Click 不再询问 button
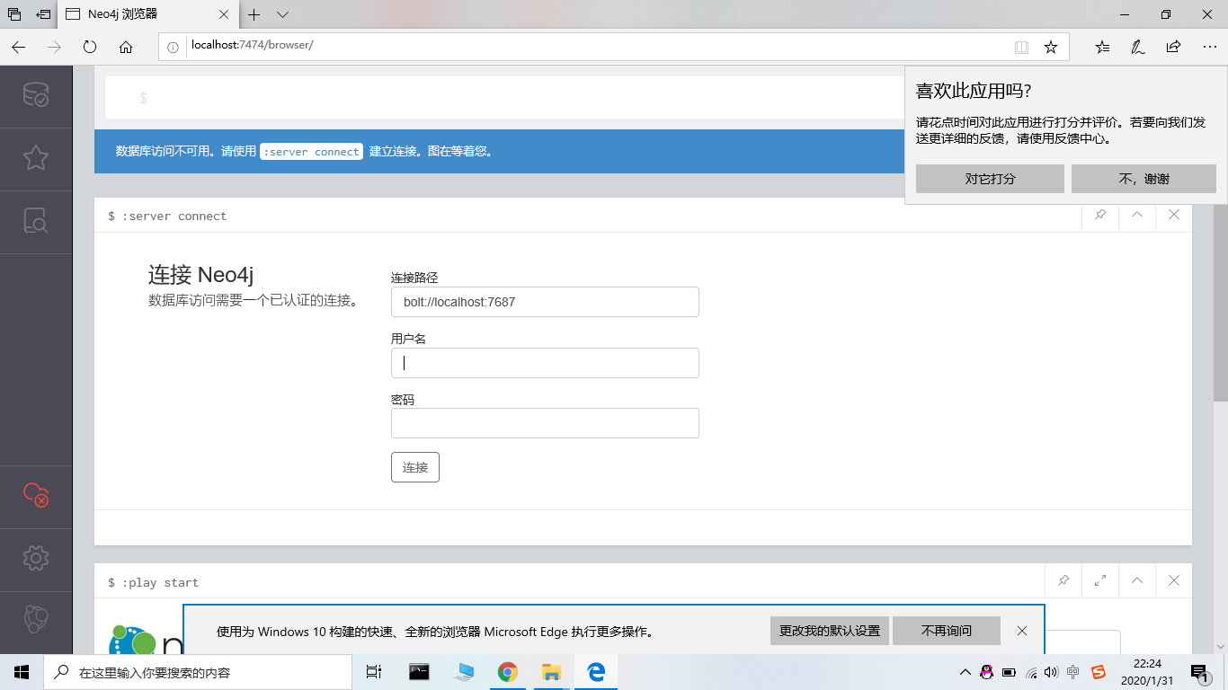Image resolution: width=1228 pixels, height=690 pixels. [x=947, y=631]
